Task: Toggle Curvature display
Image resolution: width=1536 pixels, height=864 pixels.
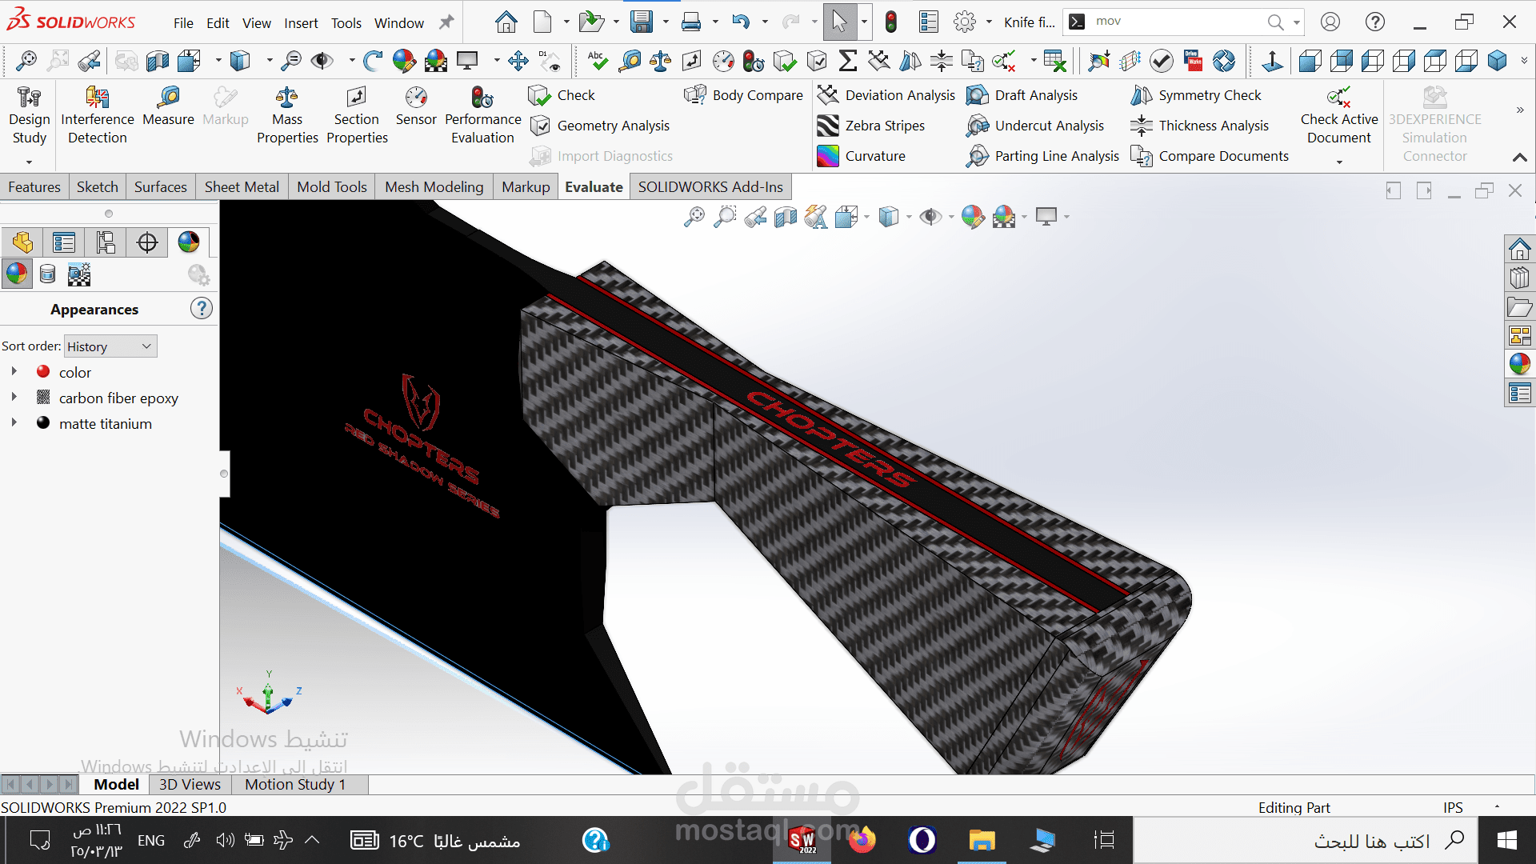Action: point(861,156)
